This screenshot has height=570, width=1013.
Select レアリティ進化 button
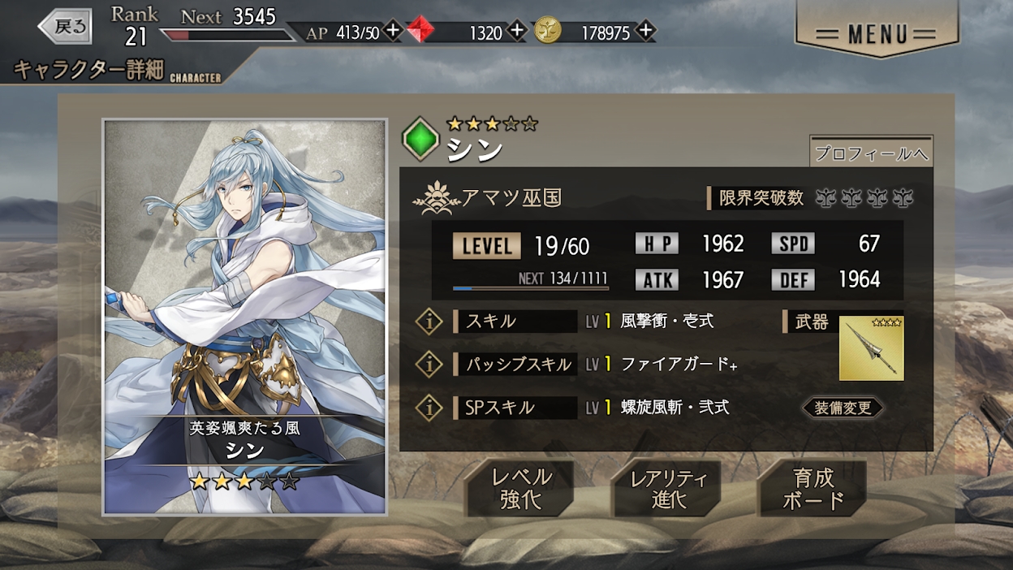tap(668, 489)
